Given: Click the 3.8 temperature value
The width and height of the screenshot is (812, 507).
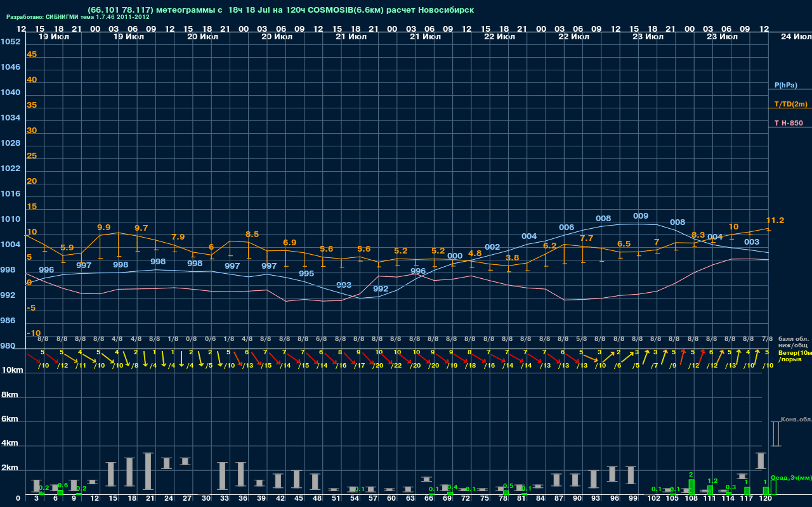Looking at the screenshot, I should [512, 258].
